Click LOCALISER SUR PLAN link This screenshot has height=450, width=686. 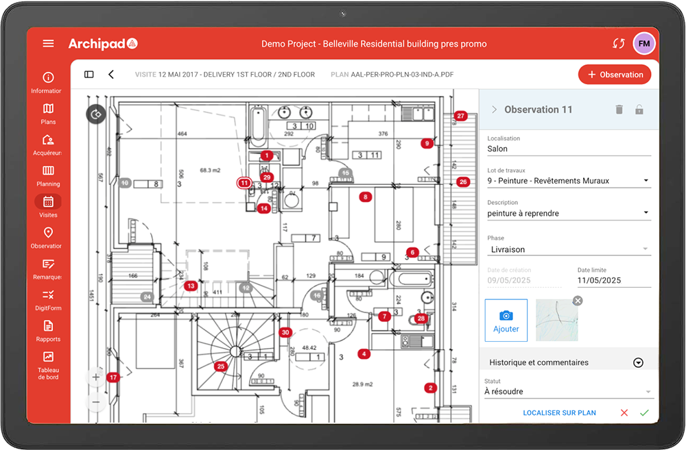tap(559, 413)
